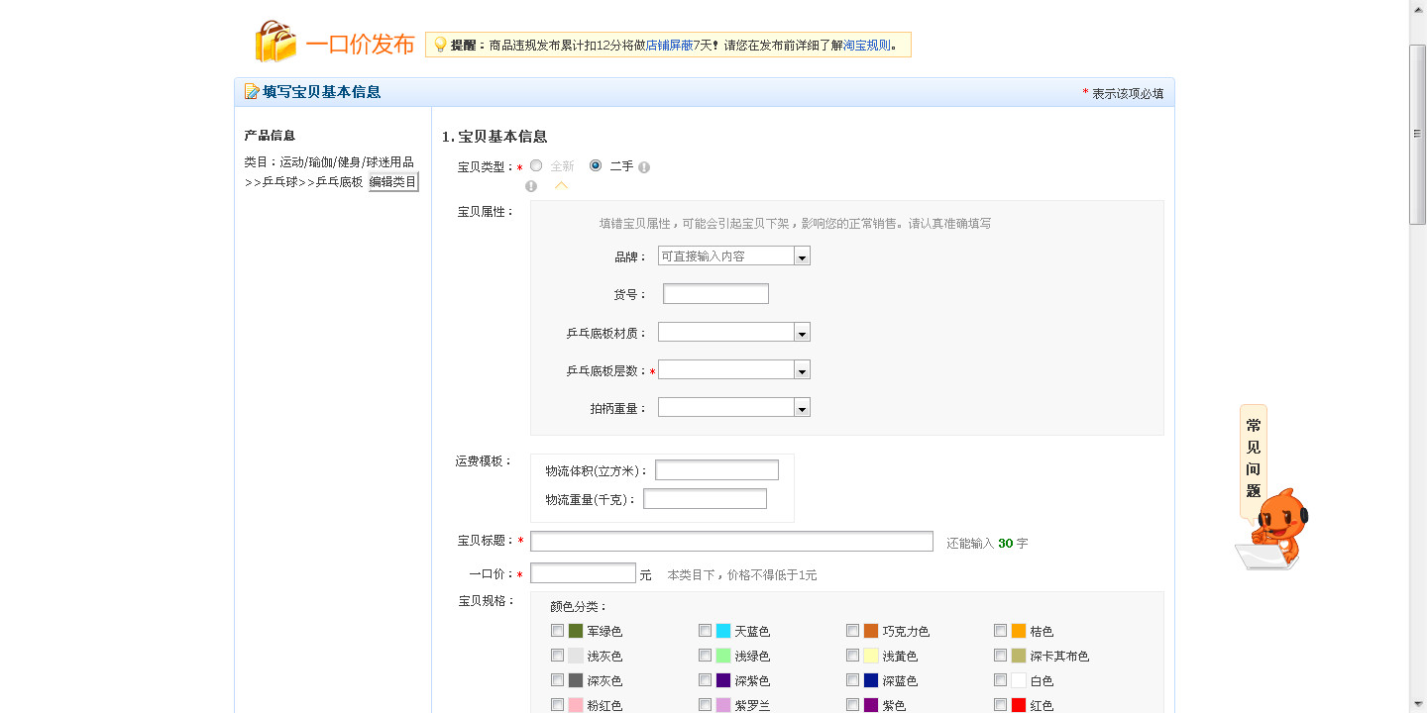The image size is (1427, 713).
Task: Click the 深蓝色 dark blue swatch
Action: (871, 680)
